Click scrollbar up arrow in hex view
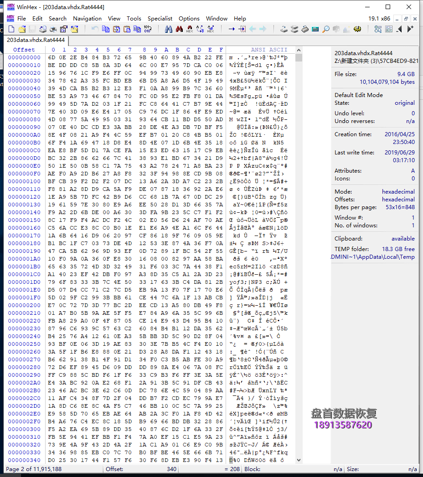423x477 pixels. point(299,50)
